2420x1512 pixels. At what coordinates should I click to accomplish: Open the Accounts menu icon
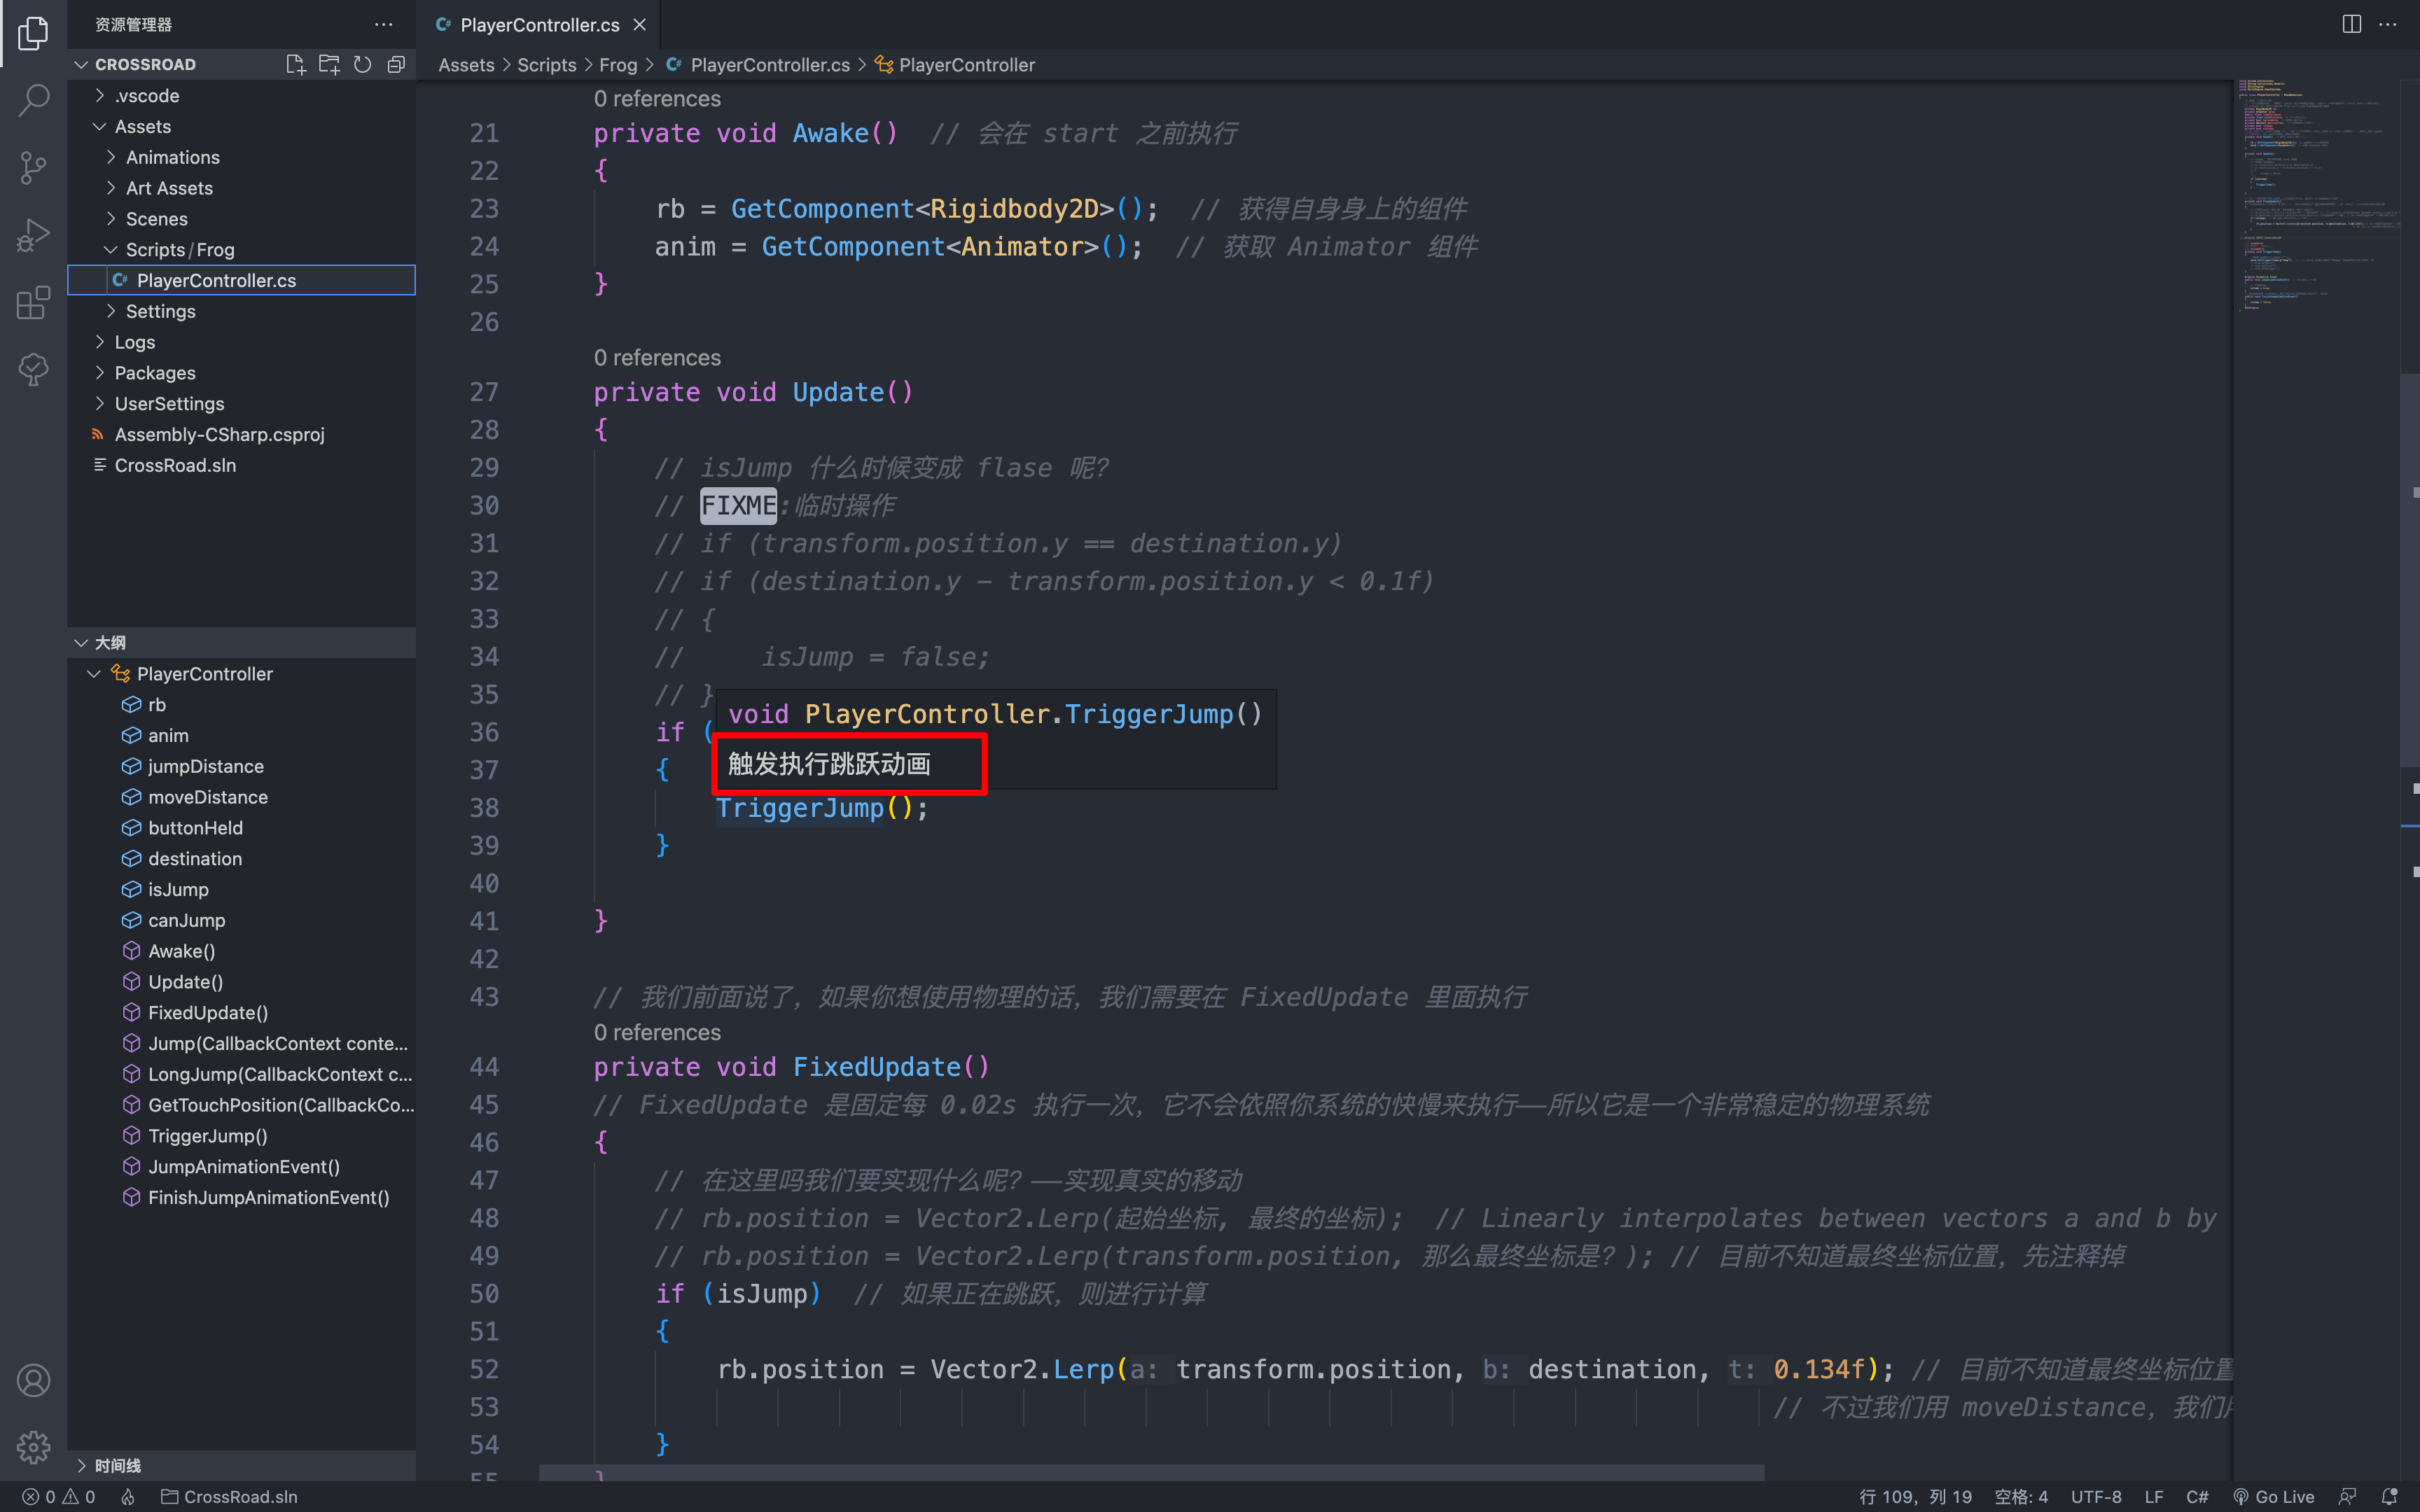tap(33, 1380)
